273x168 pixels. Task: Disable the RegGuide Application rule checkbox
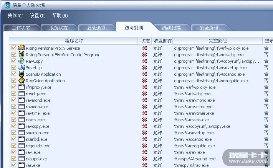point(14,80)
